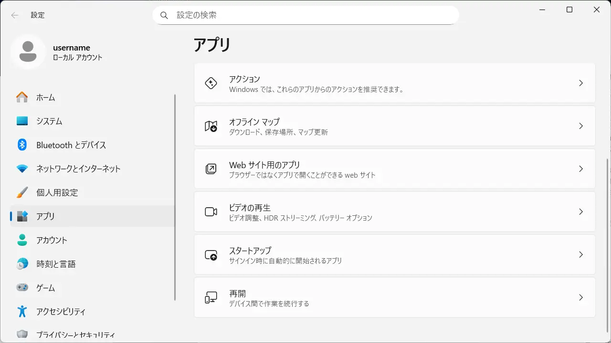The height and width of the screenshot is (343, 611).
Task: Click the user profile avatar
Action: 28,51
